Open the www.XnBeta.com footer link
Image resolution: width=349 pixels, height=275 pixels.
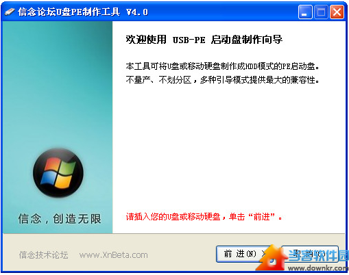point(113,254)
